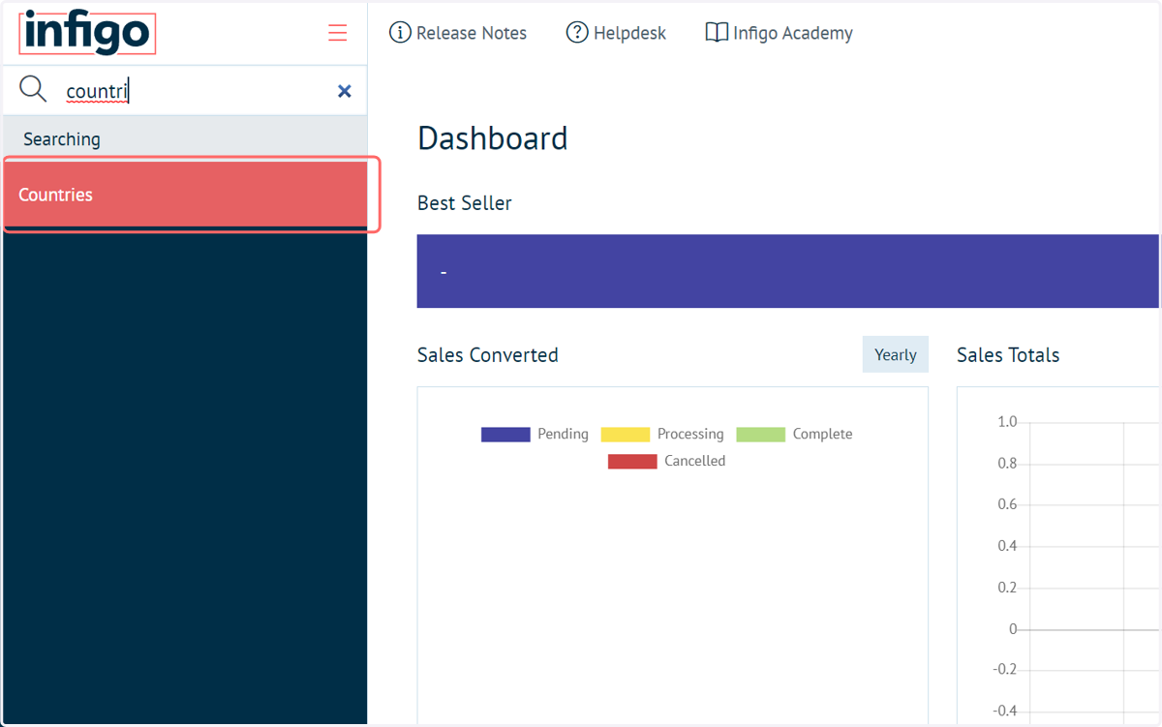Click the Helpdesk question mark icon

coord(577,33)
